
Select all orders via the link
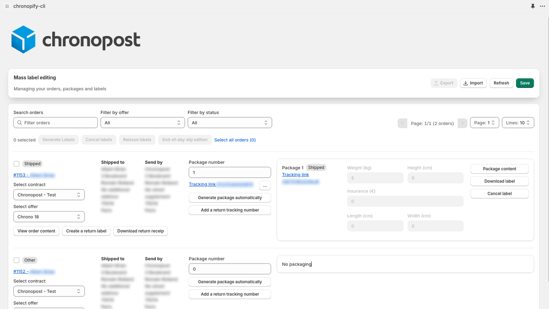tap(235, 139)
